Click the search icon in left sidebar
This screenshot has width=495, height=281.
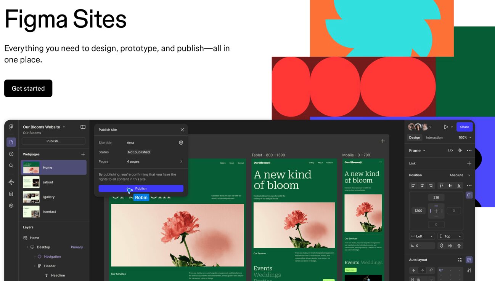(11, 166)
